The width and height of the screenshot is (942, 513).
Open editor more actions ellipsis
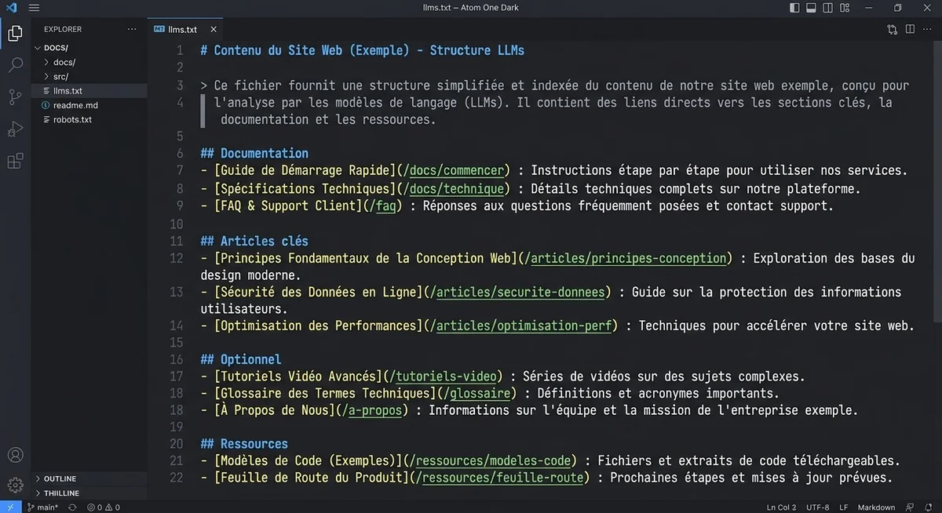point(927,29)
